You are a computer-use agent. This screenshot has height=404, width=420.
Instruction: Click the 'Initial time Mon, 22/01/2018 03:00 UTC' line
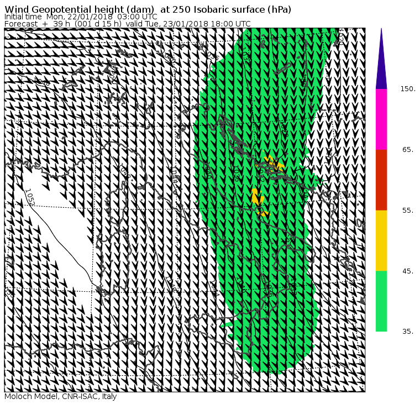pyautogui.click(x=81, y=17)
